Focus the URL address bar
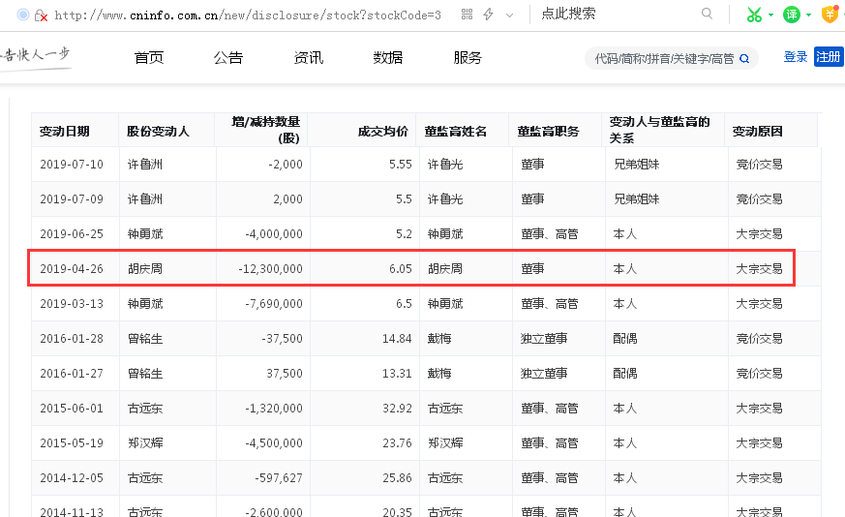Screen dimensions: 845x517 pyautogui.click(x=248, y=15)
